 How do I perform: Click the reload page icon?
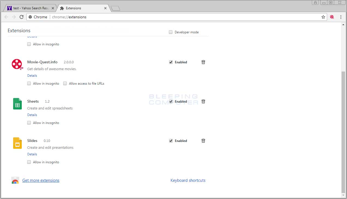(x=22, y=17)
